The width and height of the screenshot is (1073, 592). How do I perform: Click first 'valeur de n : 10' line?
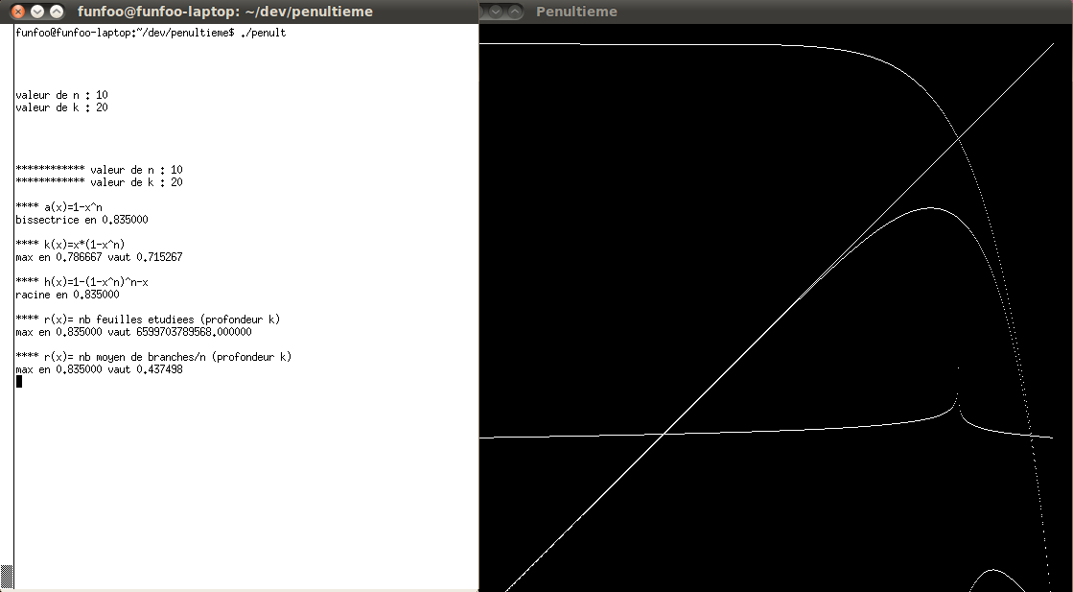(x=61, y=95)
